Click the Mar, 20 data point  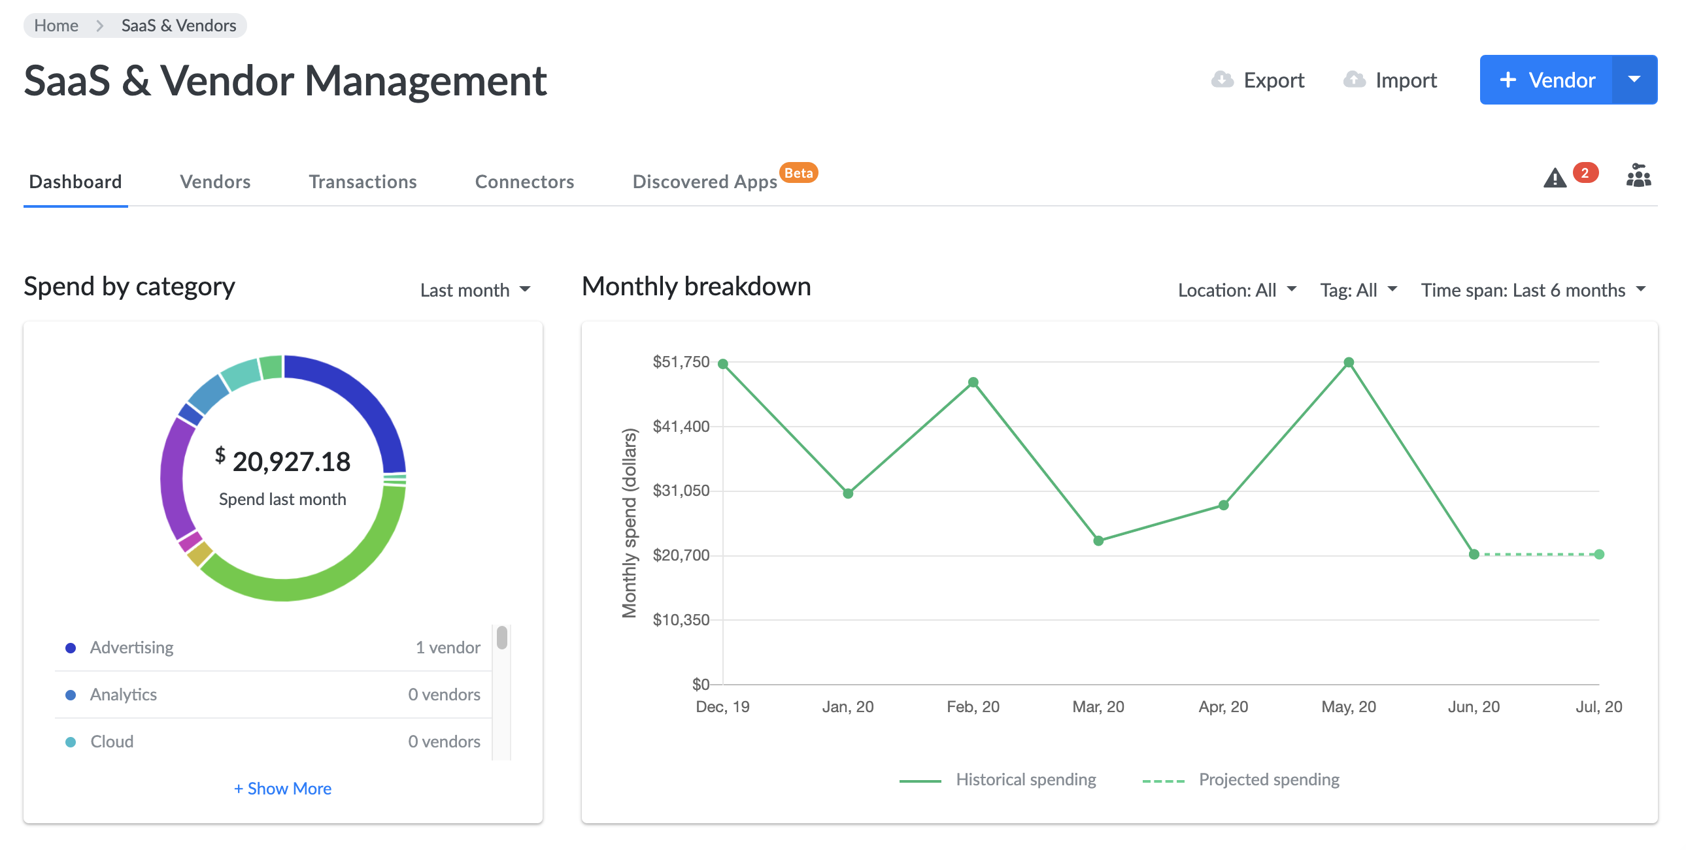[1098, 540]
